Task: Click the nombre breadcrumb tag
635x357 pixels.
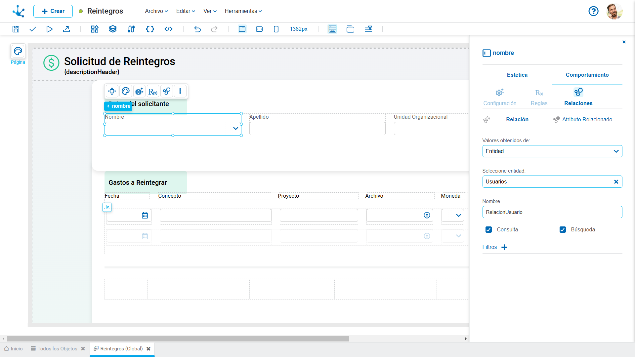Action: pos(118,106)
